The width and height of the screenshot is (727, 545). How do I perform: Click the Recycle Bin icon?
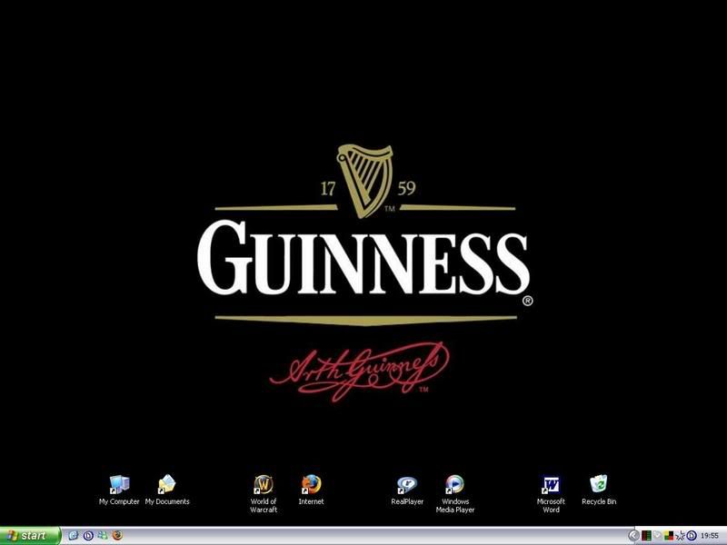pos(599,490)
